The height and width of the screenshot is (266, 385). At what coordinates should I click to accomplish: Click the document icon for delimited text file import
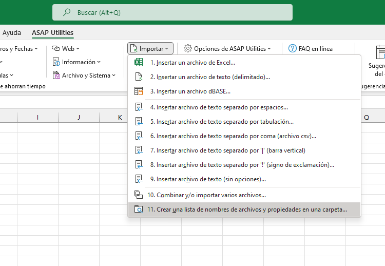pos(139,77)
